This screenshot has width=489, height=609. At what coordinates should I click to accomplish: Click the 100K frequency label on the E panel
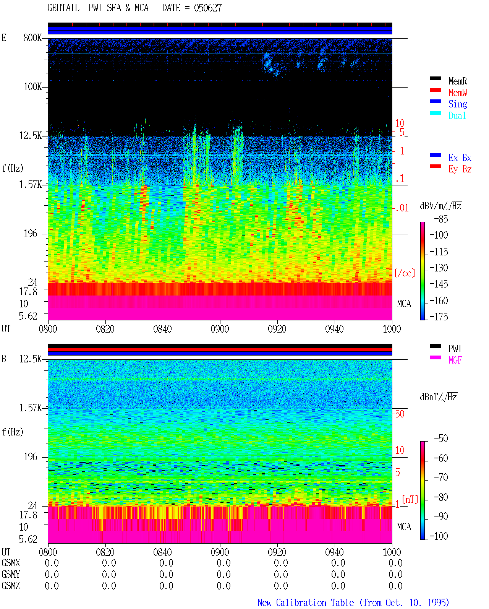32,87
